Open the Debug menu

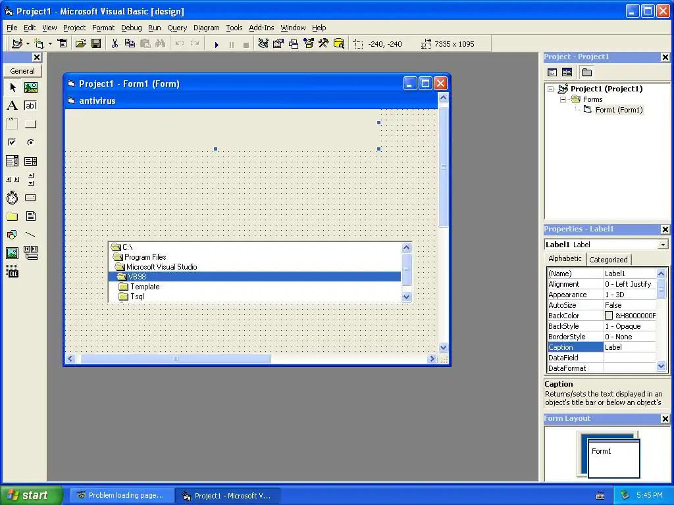point(132,28)
